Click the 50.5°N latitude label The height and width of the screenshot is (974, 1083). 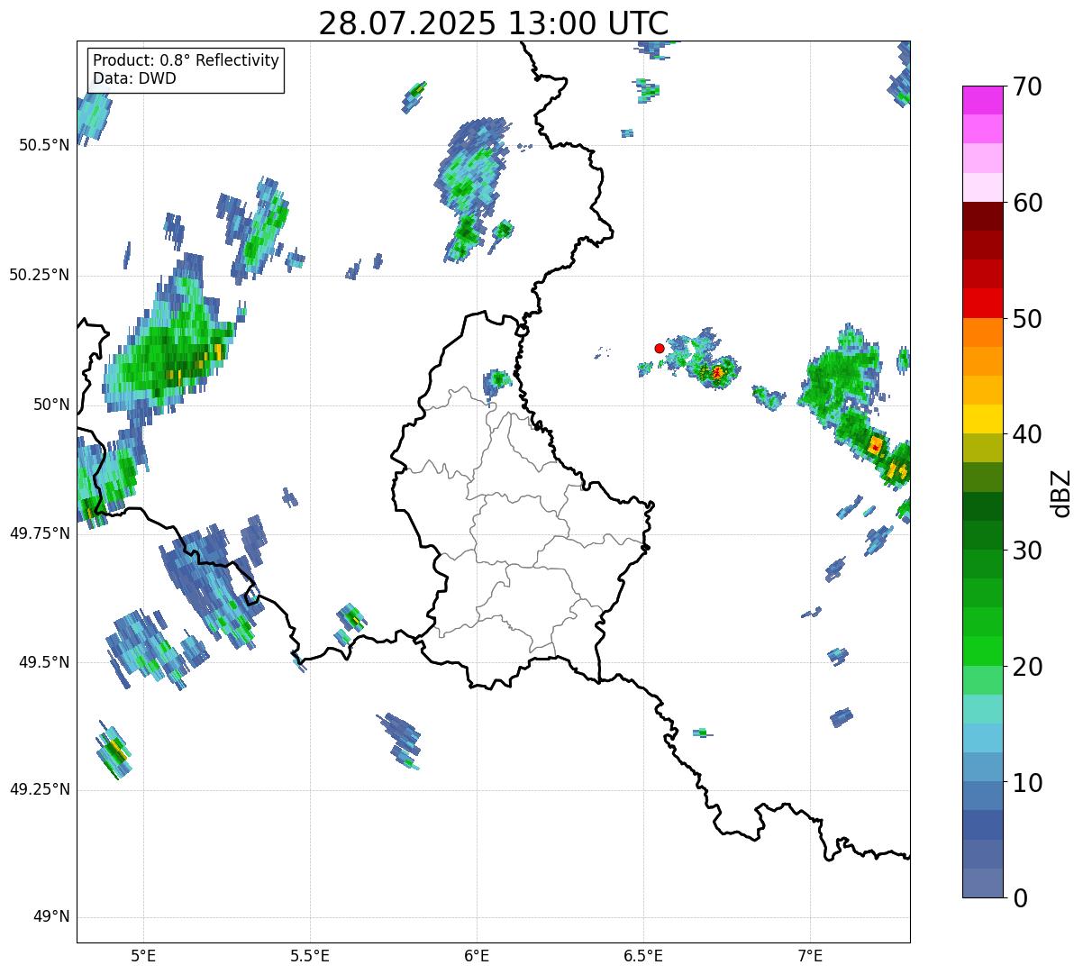point(44,145)
